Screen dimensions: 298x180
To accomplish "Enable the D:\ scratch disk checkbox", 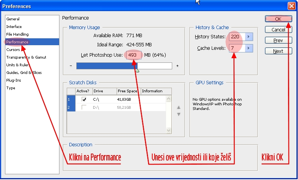I will coord(84,107).
